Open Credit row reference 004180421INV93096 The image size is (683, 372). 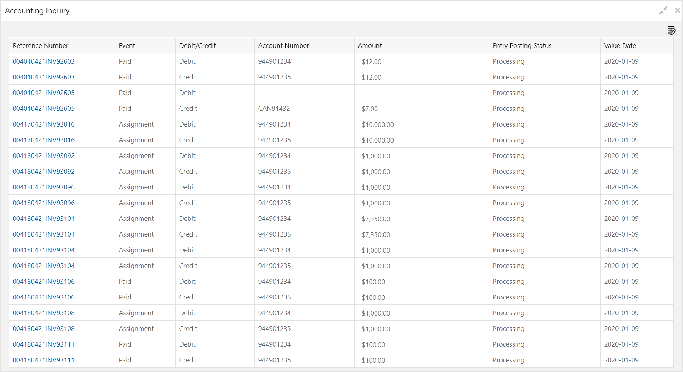(x=44, y=203)
